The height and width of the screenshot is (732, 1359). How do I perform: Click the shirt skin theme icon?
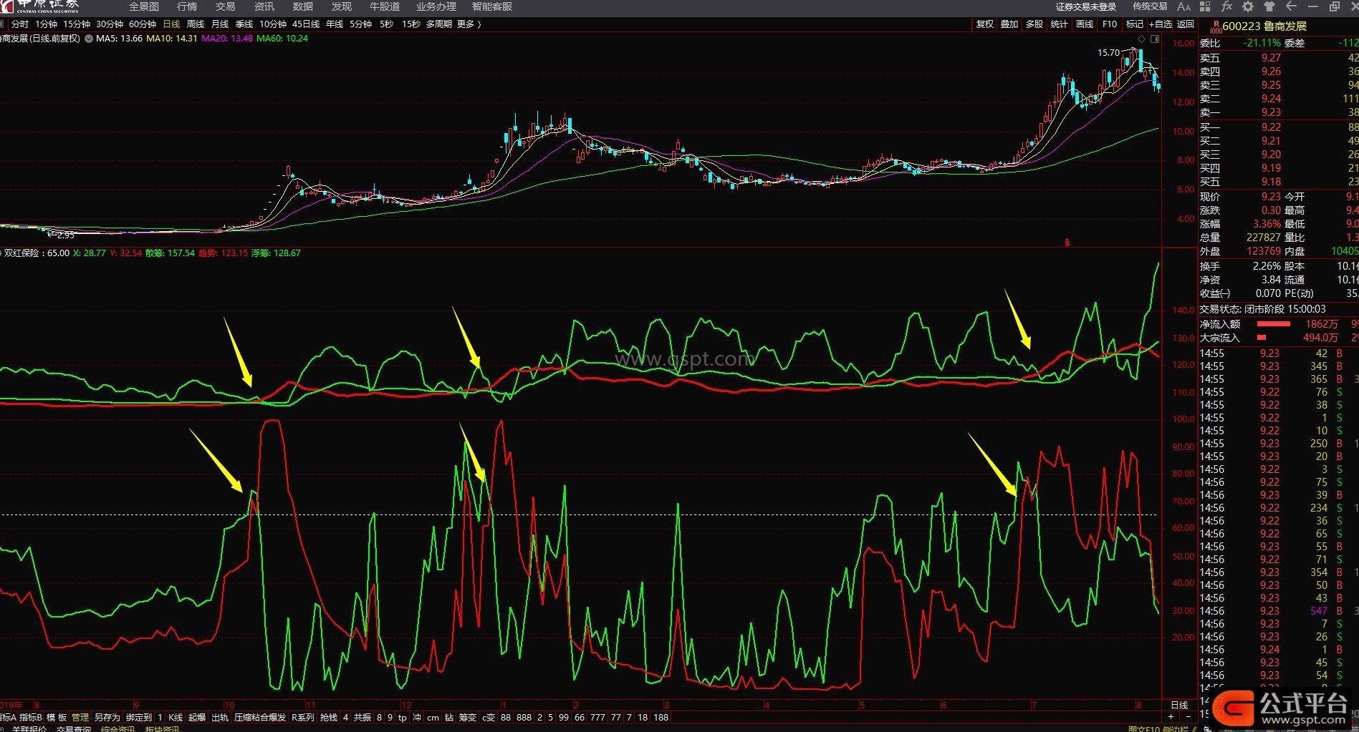click(1269, 6)
